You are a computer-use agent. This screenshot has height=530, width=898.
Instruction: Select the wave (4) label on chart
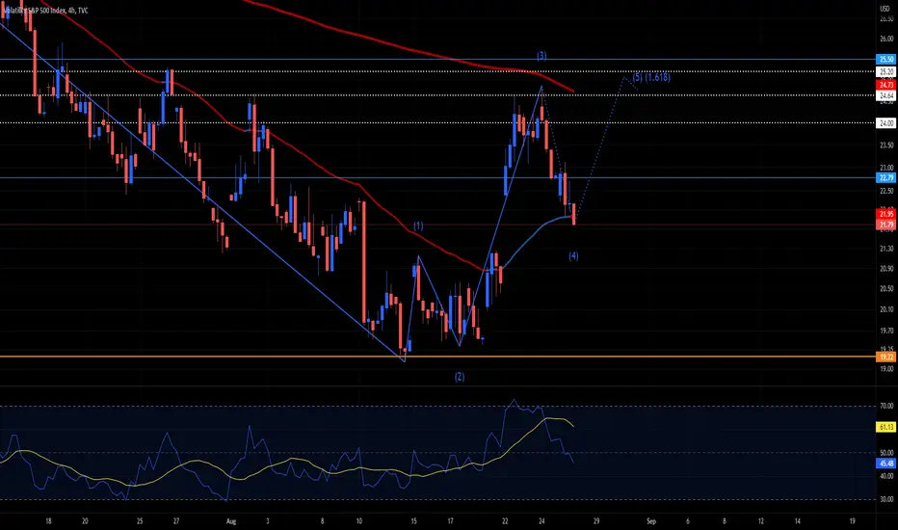point(573,255)
